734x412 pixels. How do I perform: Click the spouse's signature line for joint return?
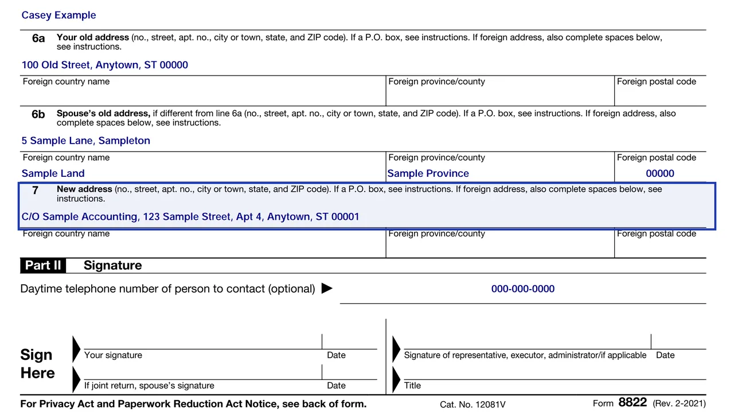tap(202, 372)
